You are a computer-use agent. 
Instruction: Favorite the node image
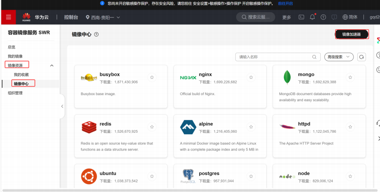pyautogui.click(x=350, y=176)
